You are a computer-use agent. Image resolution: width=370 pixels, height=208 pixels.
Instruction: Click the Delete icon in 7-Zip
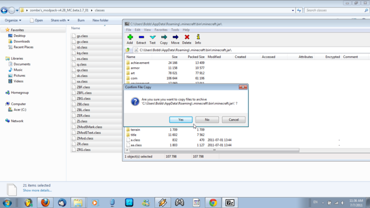(x=187, y=39)
